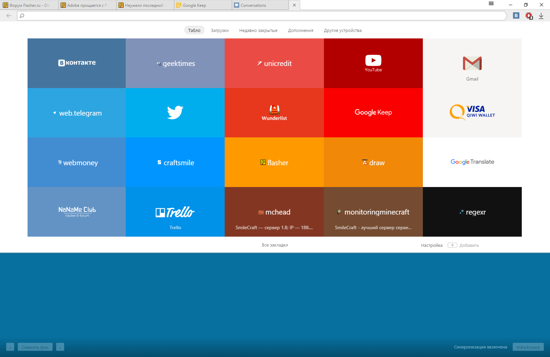Click the Синхронизация включена status

tap(480, 347)
